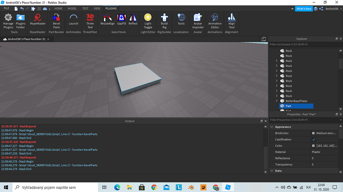This screenshot has height=192, width=343.
Task: Expand the BetterBasePlates tree item
Action: pyautogui.click(x=277, y=101)
